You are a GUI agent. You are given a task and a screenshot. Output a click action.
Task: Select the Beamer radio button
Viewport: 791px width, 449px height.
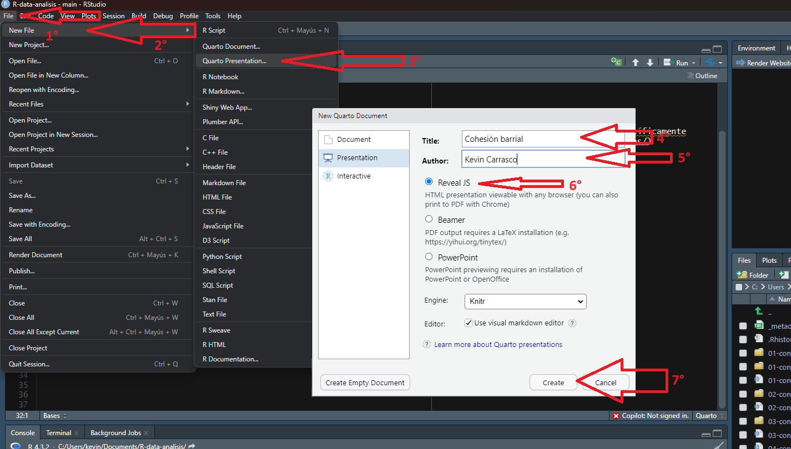click(x=429, y=220)
